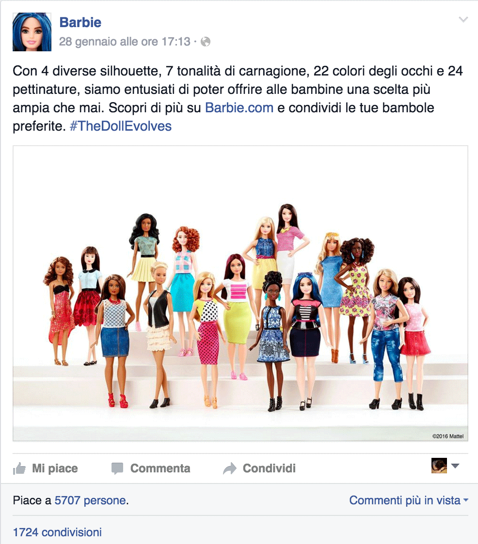Open the identity selector arrow near avatar
478x544 pixels.
(455, 466)
